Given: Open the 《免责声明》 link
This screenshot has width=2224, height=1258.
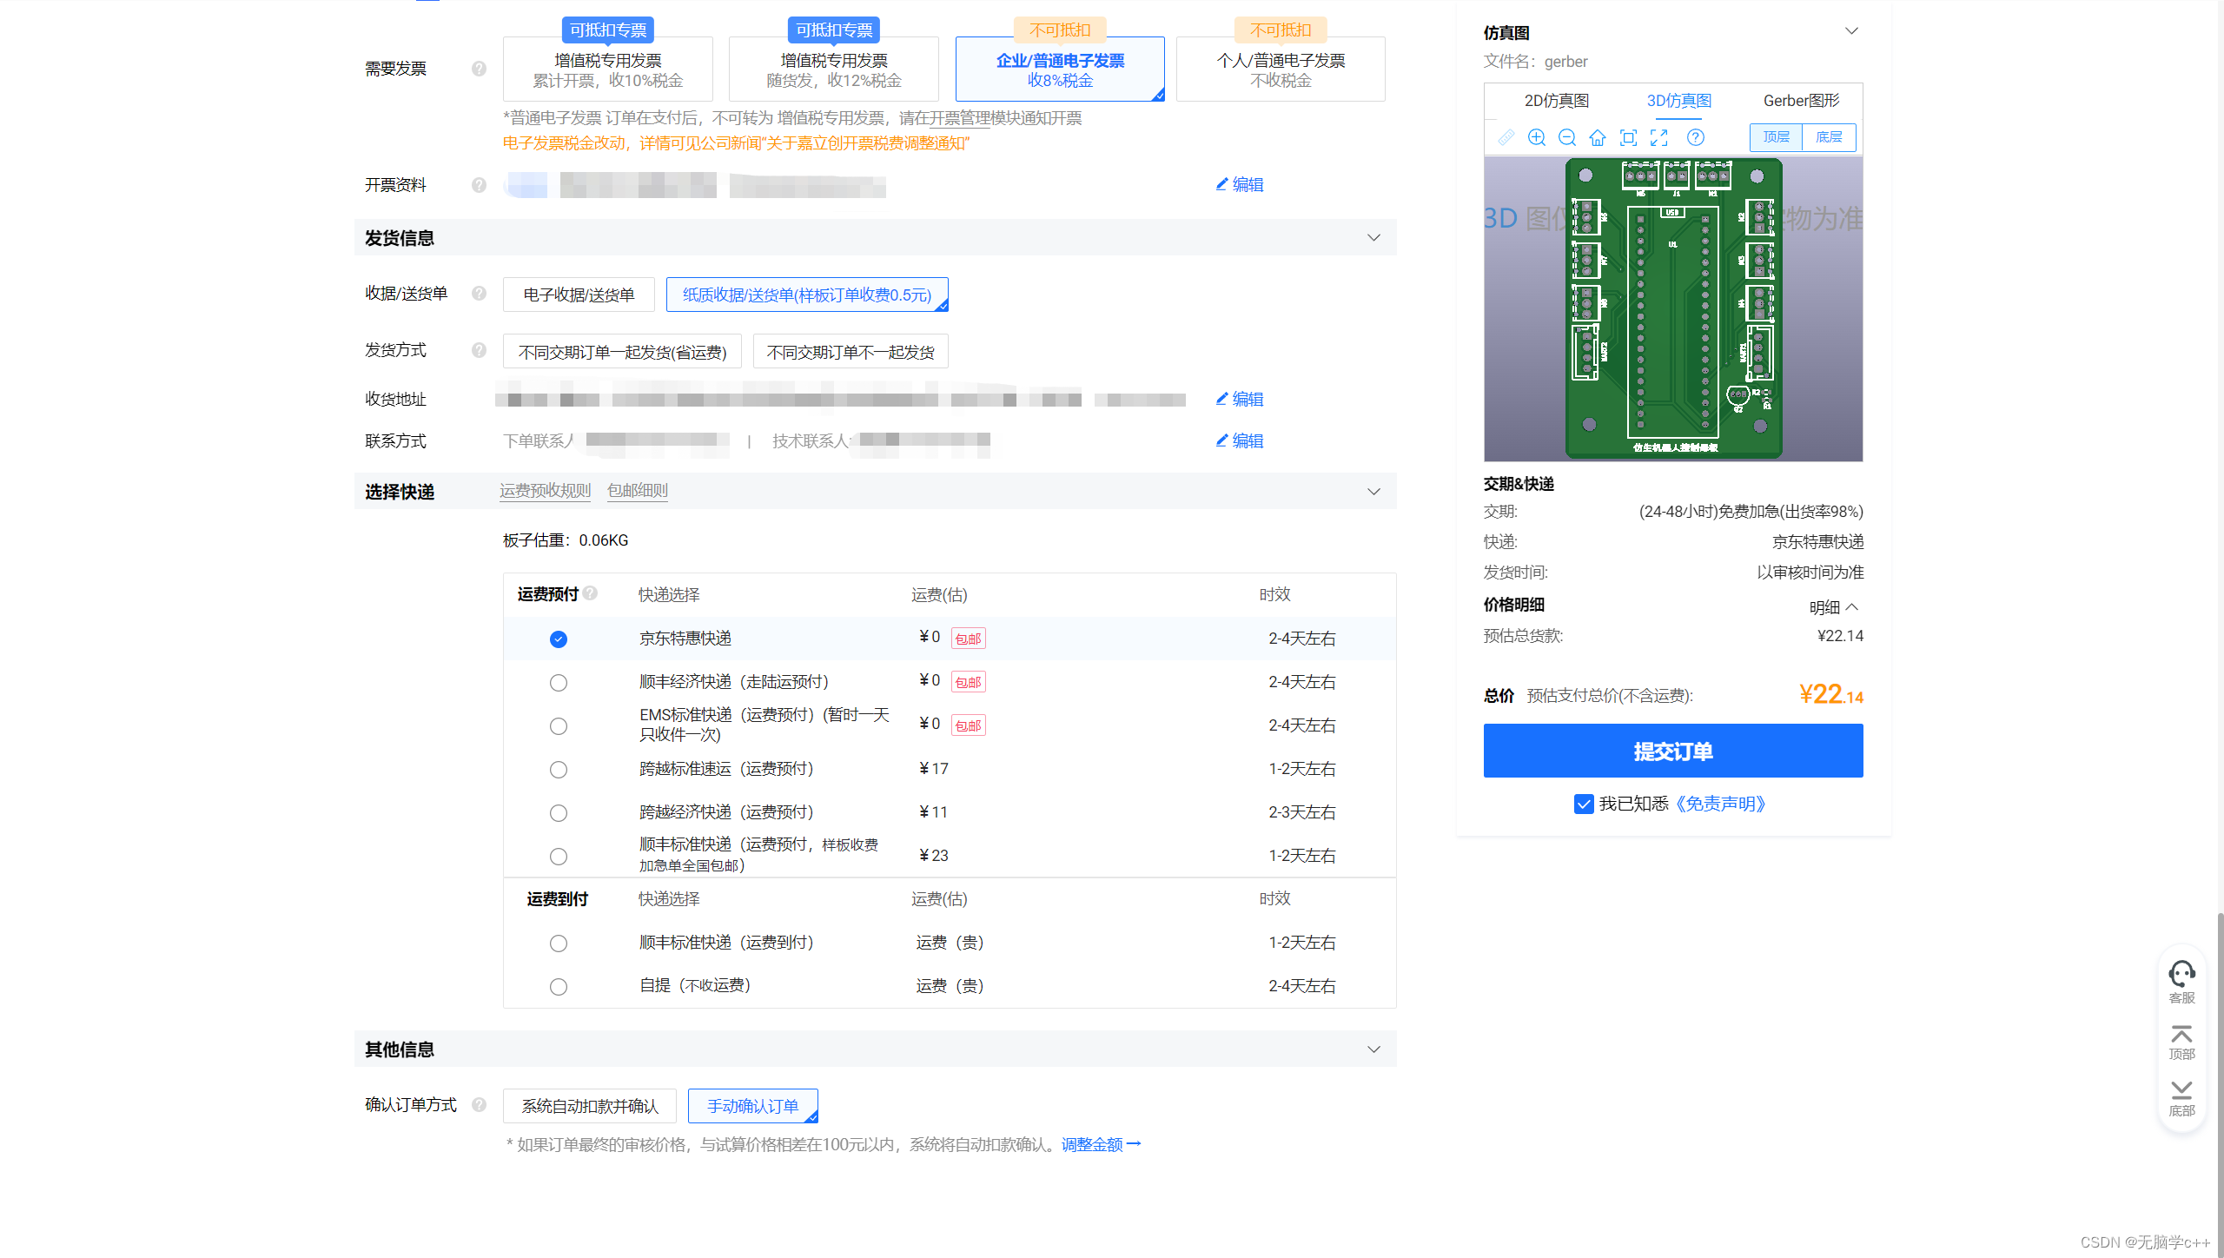Looking at the screenshot, I should (x=1721, y=804).
